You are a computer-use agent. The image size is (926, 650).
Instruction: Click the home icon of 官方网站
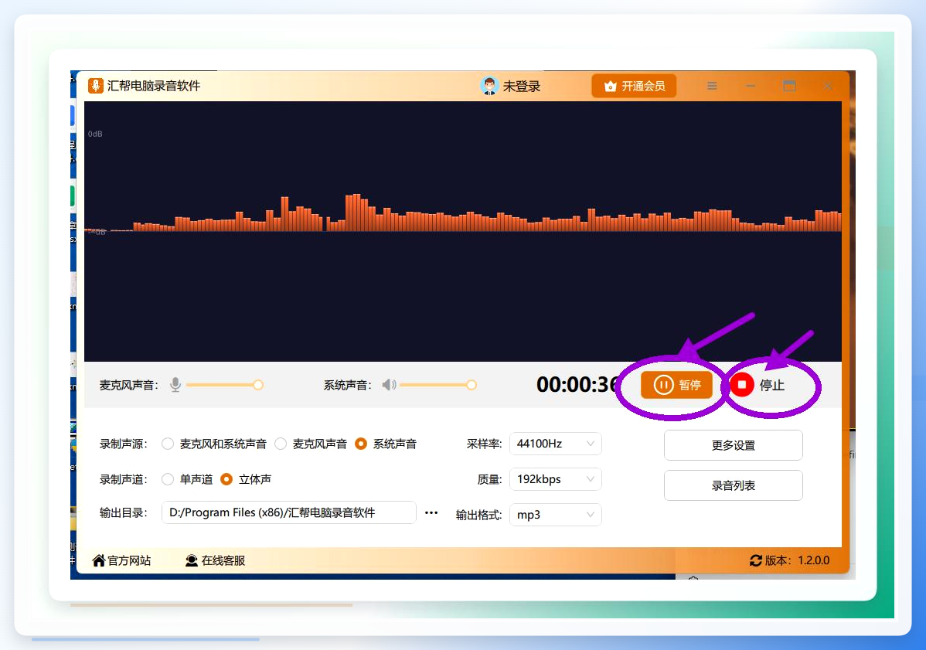click(99, 560)
